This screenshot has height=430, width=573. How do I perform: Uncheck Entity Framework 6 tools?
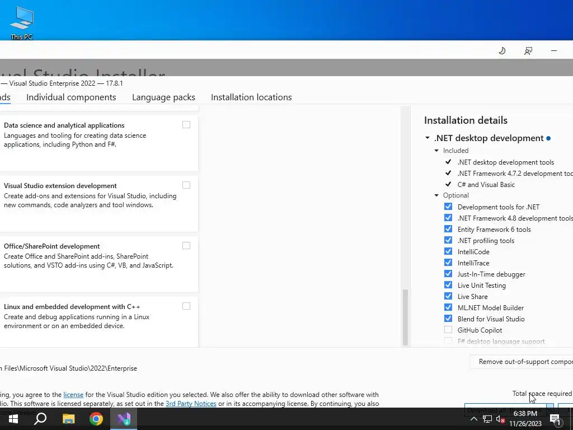pos(448,229)
